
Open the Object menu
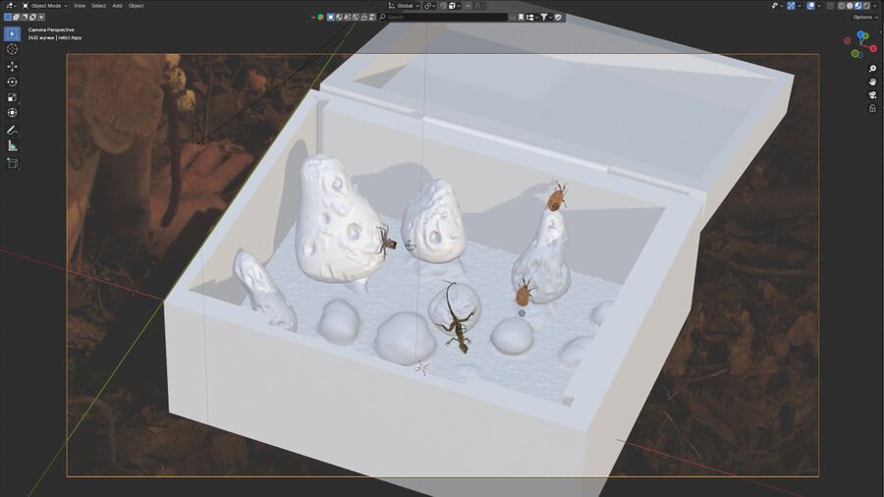136,6
